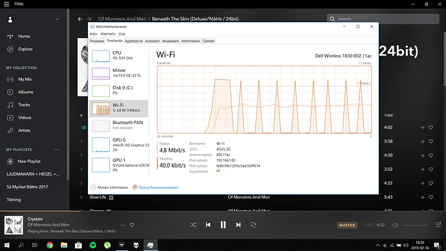Navigate forward with the right arrow
The image size is (446, 251).
89,19
